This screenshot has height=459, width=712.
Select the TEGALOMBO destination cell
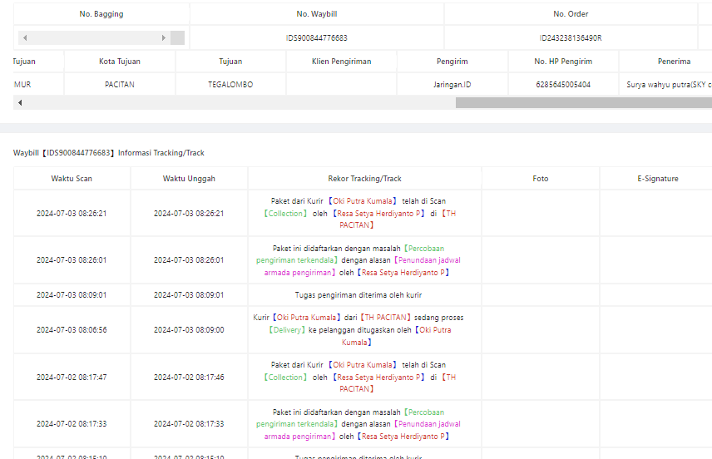click(230, 85)
